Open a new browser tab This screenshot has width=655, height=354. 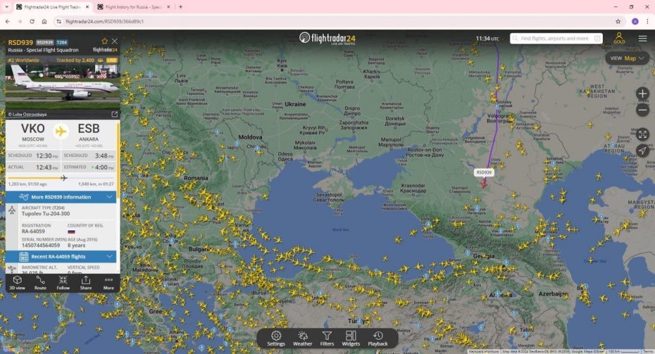coord(181,7)
